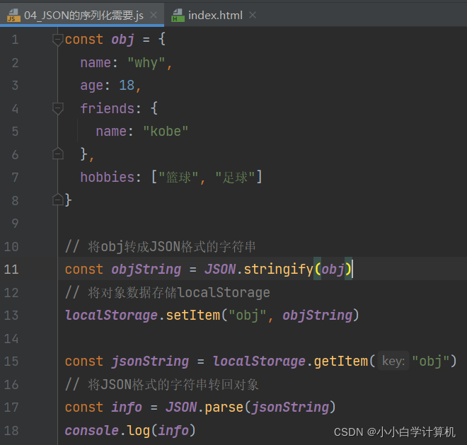Click the obj variable name on line 1
The image size is (467, 445).
point(123,40)
